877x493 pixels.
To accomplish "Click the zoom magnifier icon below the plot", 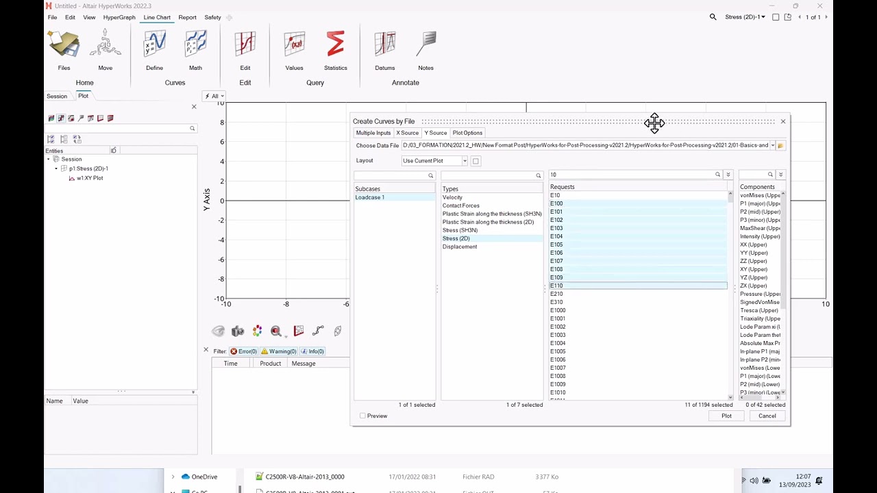I will click(276, 331).
